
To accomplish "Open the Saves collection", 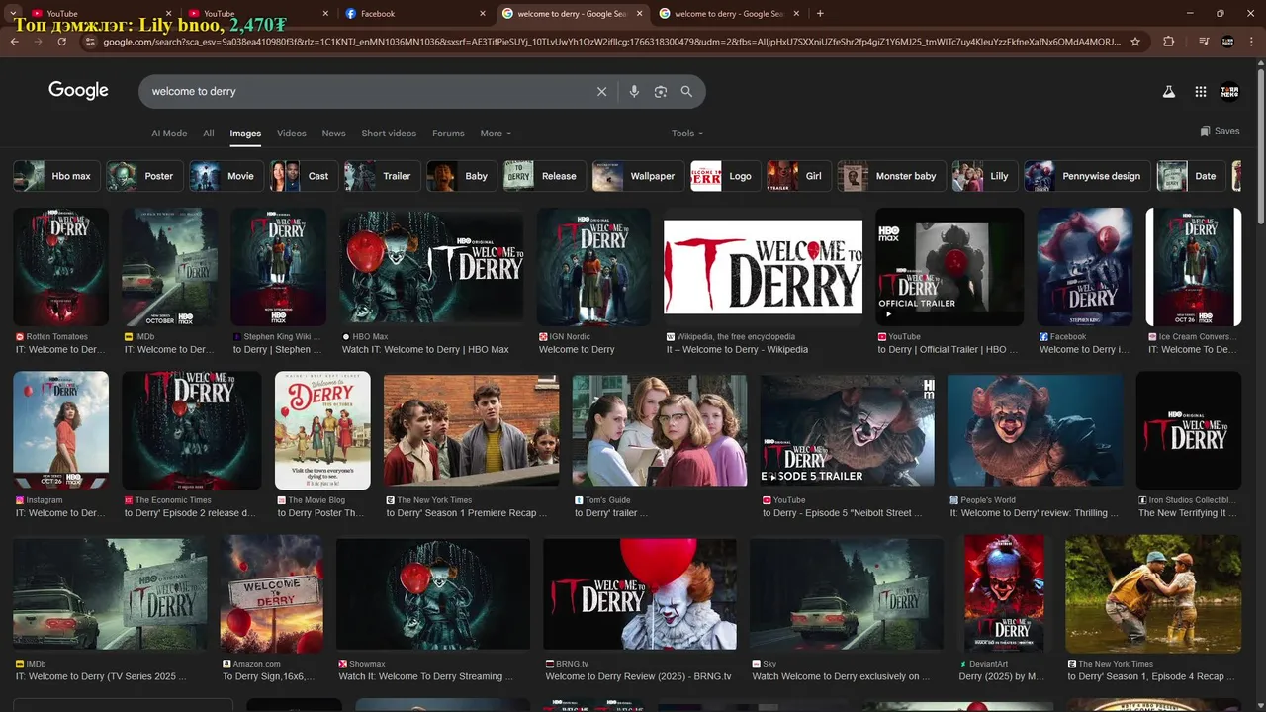I will point(1220,131).
